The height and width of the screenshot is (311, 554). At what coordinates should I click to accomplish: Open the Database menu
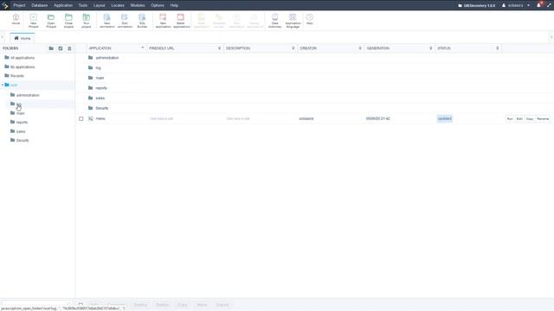pos(40,5)
